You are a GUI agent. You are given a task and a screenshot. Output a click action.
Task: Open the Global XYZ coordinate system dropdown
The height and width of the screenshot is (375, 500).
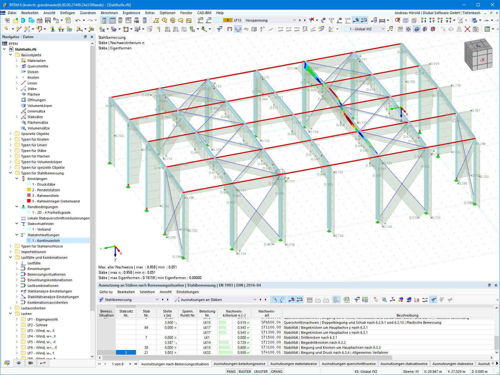383,29
